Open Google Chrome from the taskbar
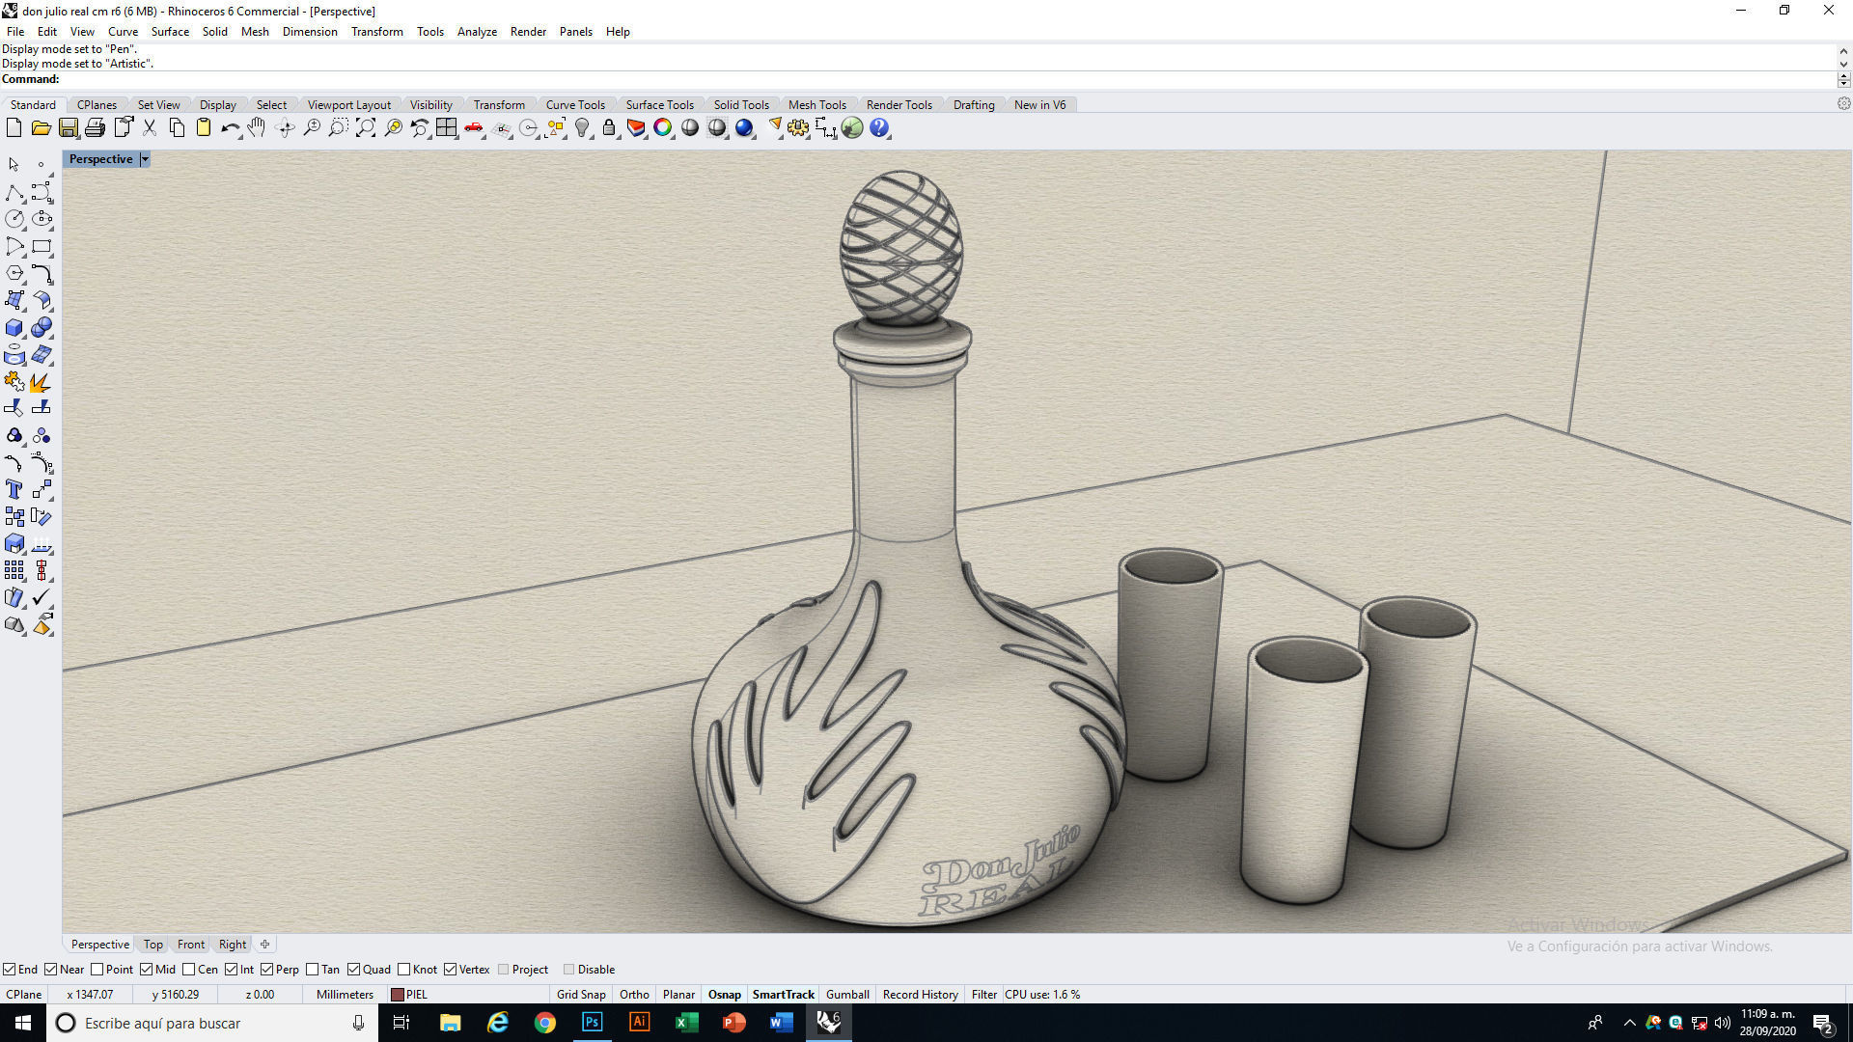 [x=545, y=1023]
